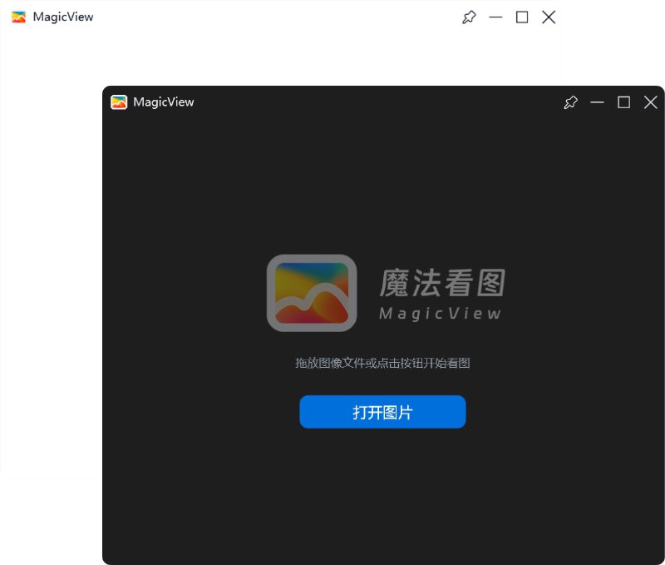Click the MagicView app icon in front window
Viewport: 665px width, 565px height.
119,102
